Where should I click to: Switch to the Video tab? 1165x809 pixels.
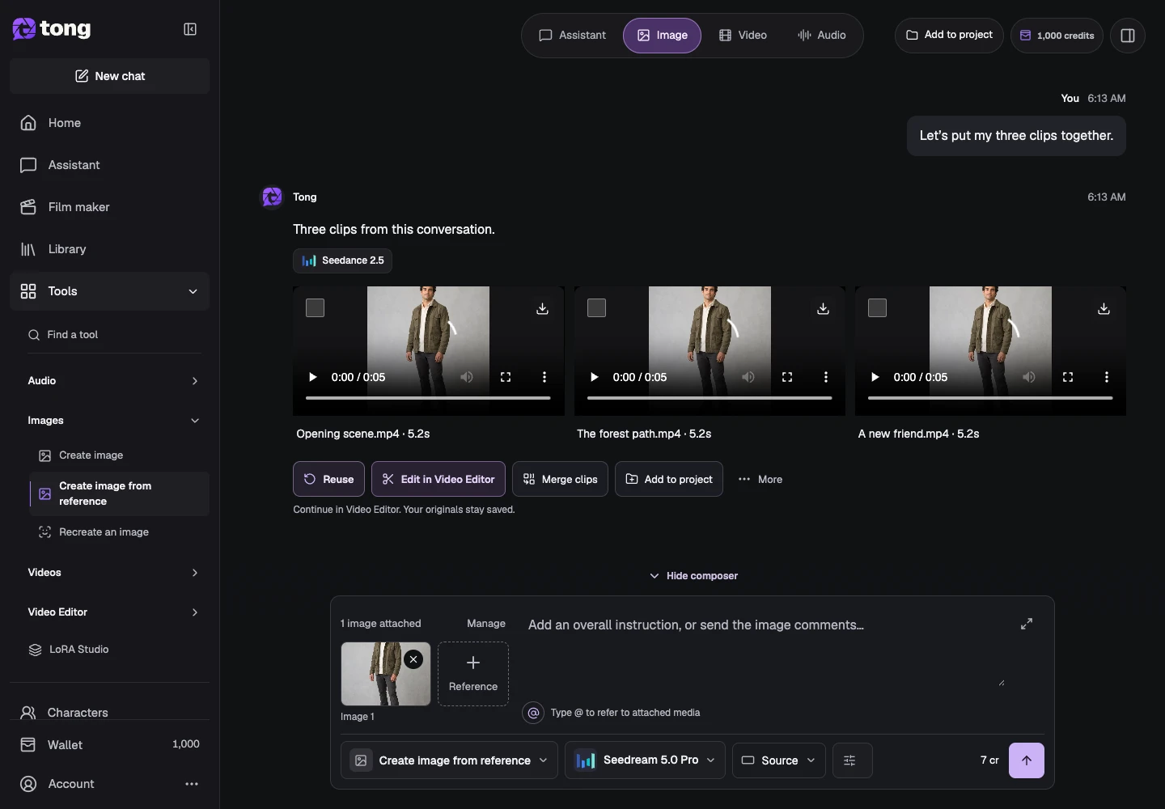pos(743,36)
